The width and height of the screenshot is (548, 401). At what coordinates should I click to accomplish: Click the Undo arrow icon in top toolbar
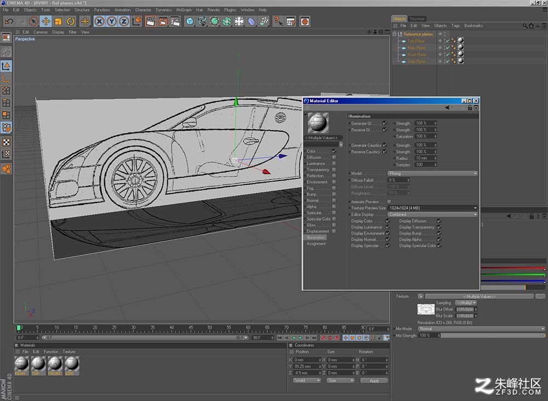[x=9, y=22]
